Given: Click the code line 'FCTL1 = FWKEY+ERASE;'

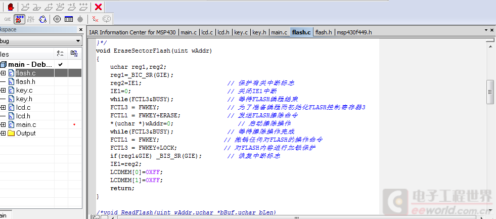Looking at the screenshot, I should [145, 115].
